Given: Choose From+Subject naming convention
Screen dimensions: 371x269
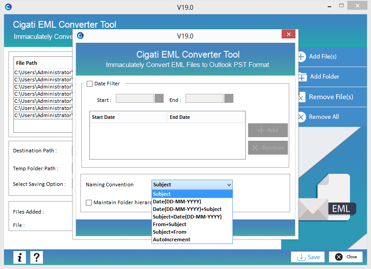Looking at the screenshot, I should tap(192, 224).
